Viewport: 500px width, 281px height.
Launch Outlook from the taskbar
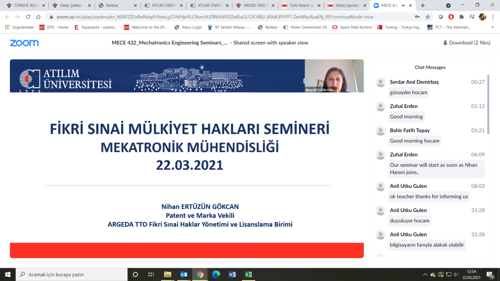tap(184, 274)
